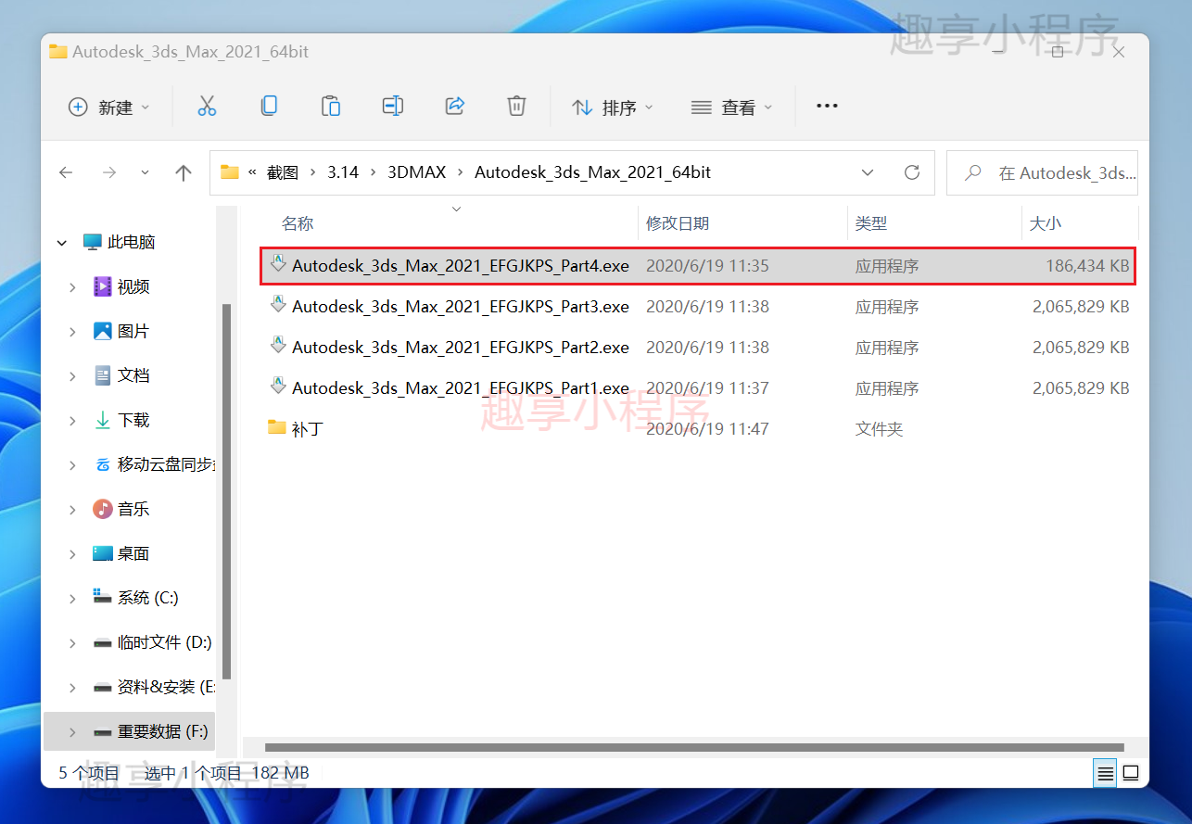Click the Rename icon in toolbar

click(x=393, y=107)
